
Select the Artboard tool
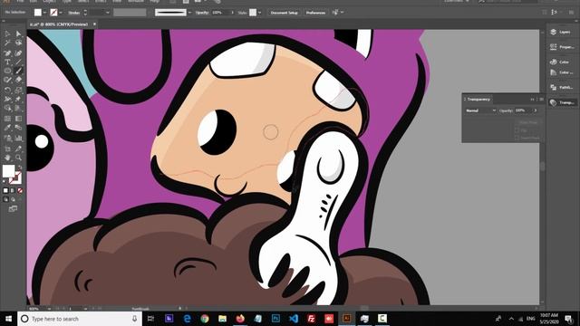click(7, 149)
